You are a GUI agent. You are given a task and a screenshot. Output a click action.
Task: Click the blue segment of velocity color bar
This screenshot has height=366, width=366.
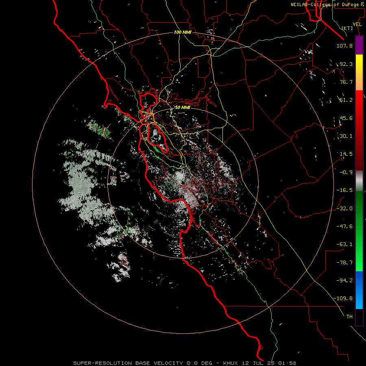[359, 290]
